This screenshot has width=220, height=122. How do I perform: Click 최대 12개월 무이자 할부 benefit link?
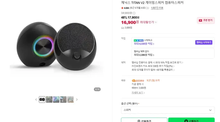(153, 70)
